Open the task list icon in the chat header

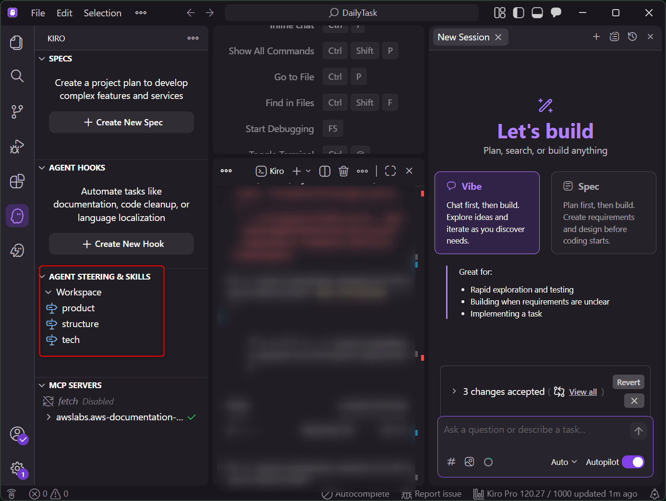coord(614,37)
